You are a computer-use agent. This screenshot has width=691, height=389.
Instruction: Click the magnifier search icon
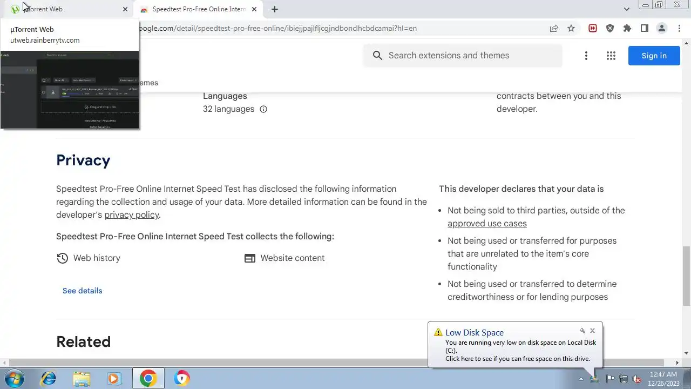click(378, 56)
